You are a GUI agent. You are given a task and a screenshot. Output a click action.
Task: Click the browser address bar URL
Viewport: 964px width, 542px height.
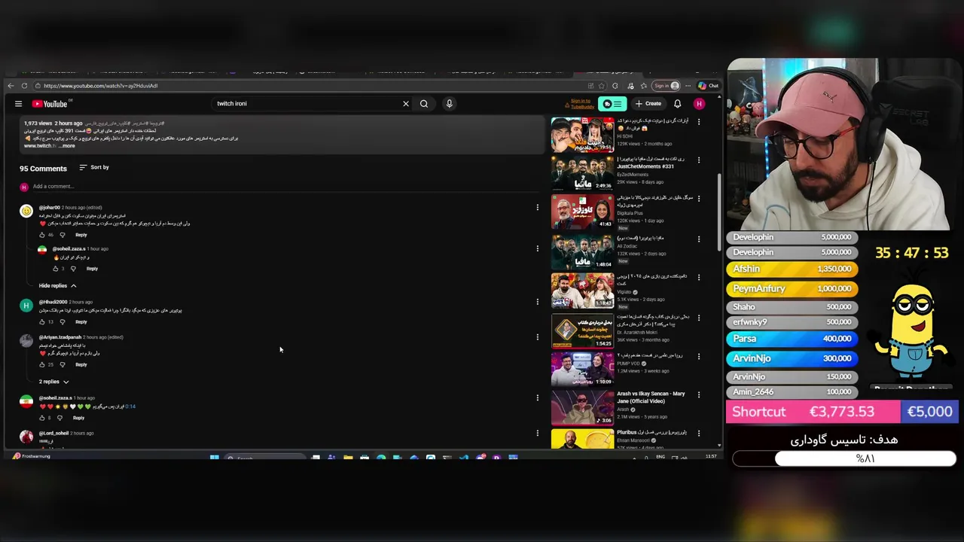(x=101, y=86)
